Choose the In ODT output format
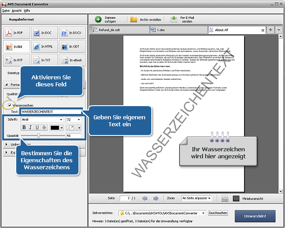285x228 pixels. (x=72, y=46)
